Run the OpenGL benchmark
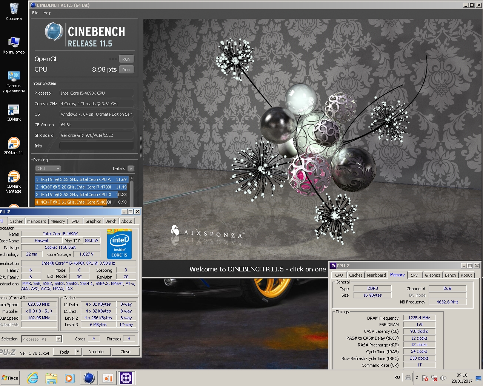Viewport: 483px width, 386px height. coord(126,59)
